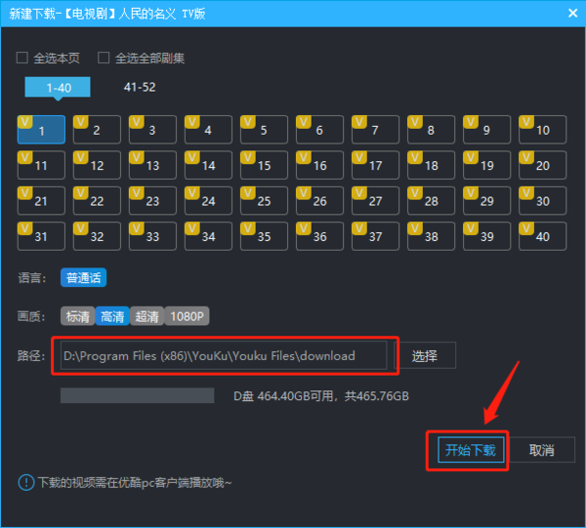Click the D disk usage bar
586x528 pixels.
[x=137, y=395]
